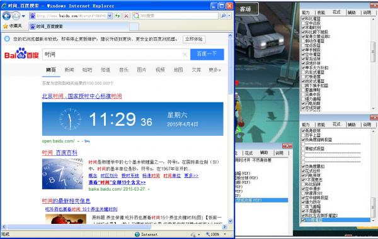The image size is (378, 239).
Task: Enable 空中远投 checkbox
Action: 304,23
